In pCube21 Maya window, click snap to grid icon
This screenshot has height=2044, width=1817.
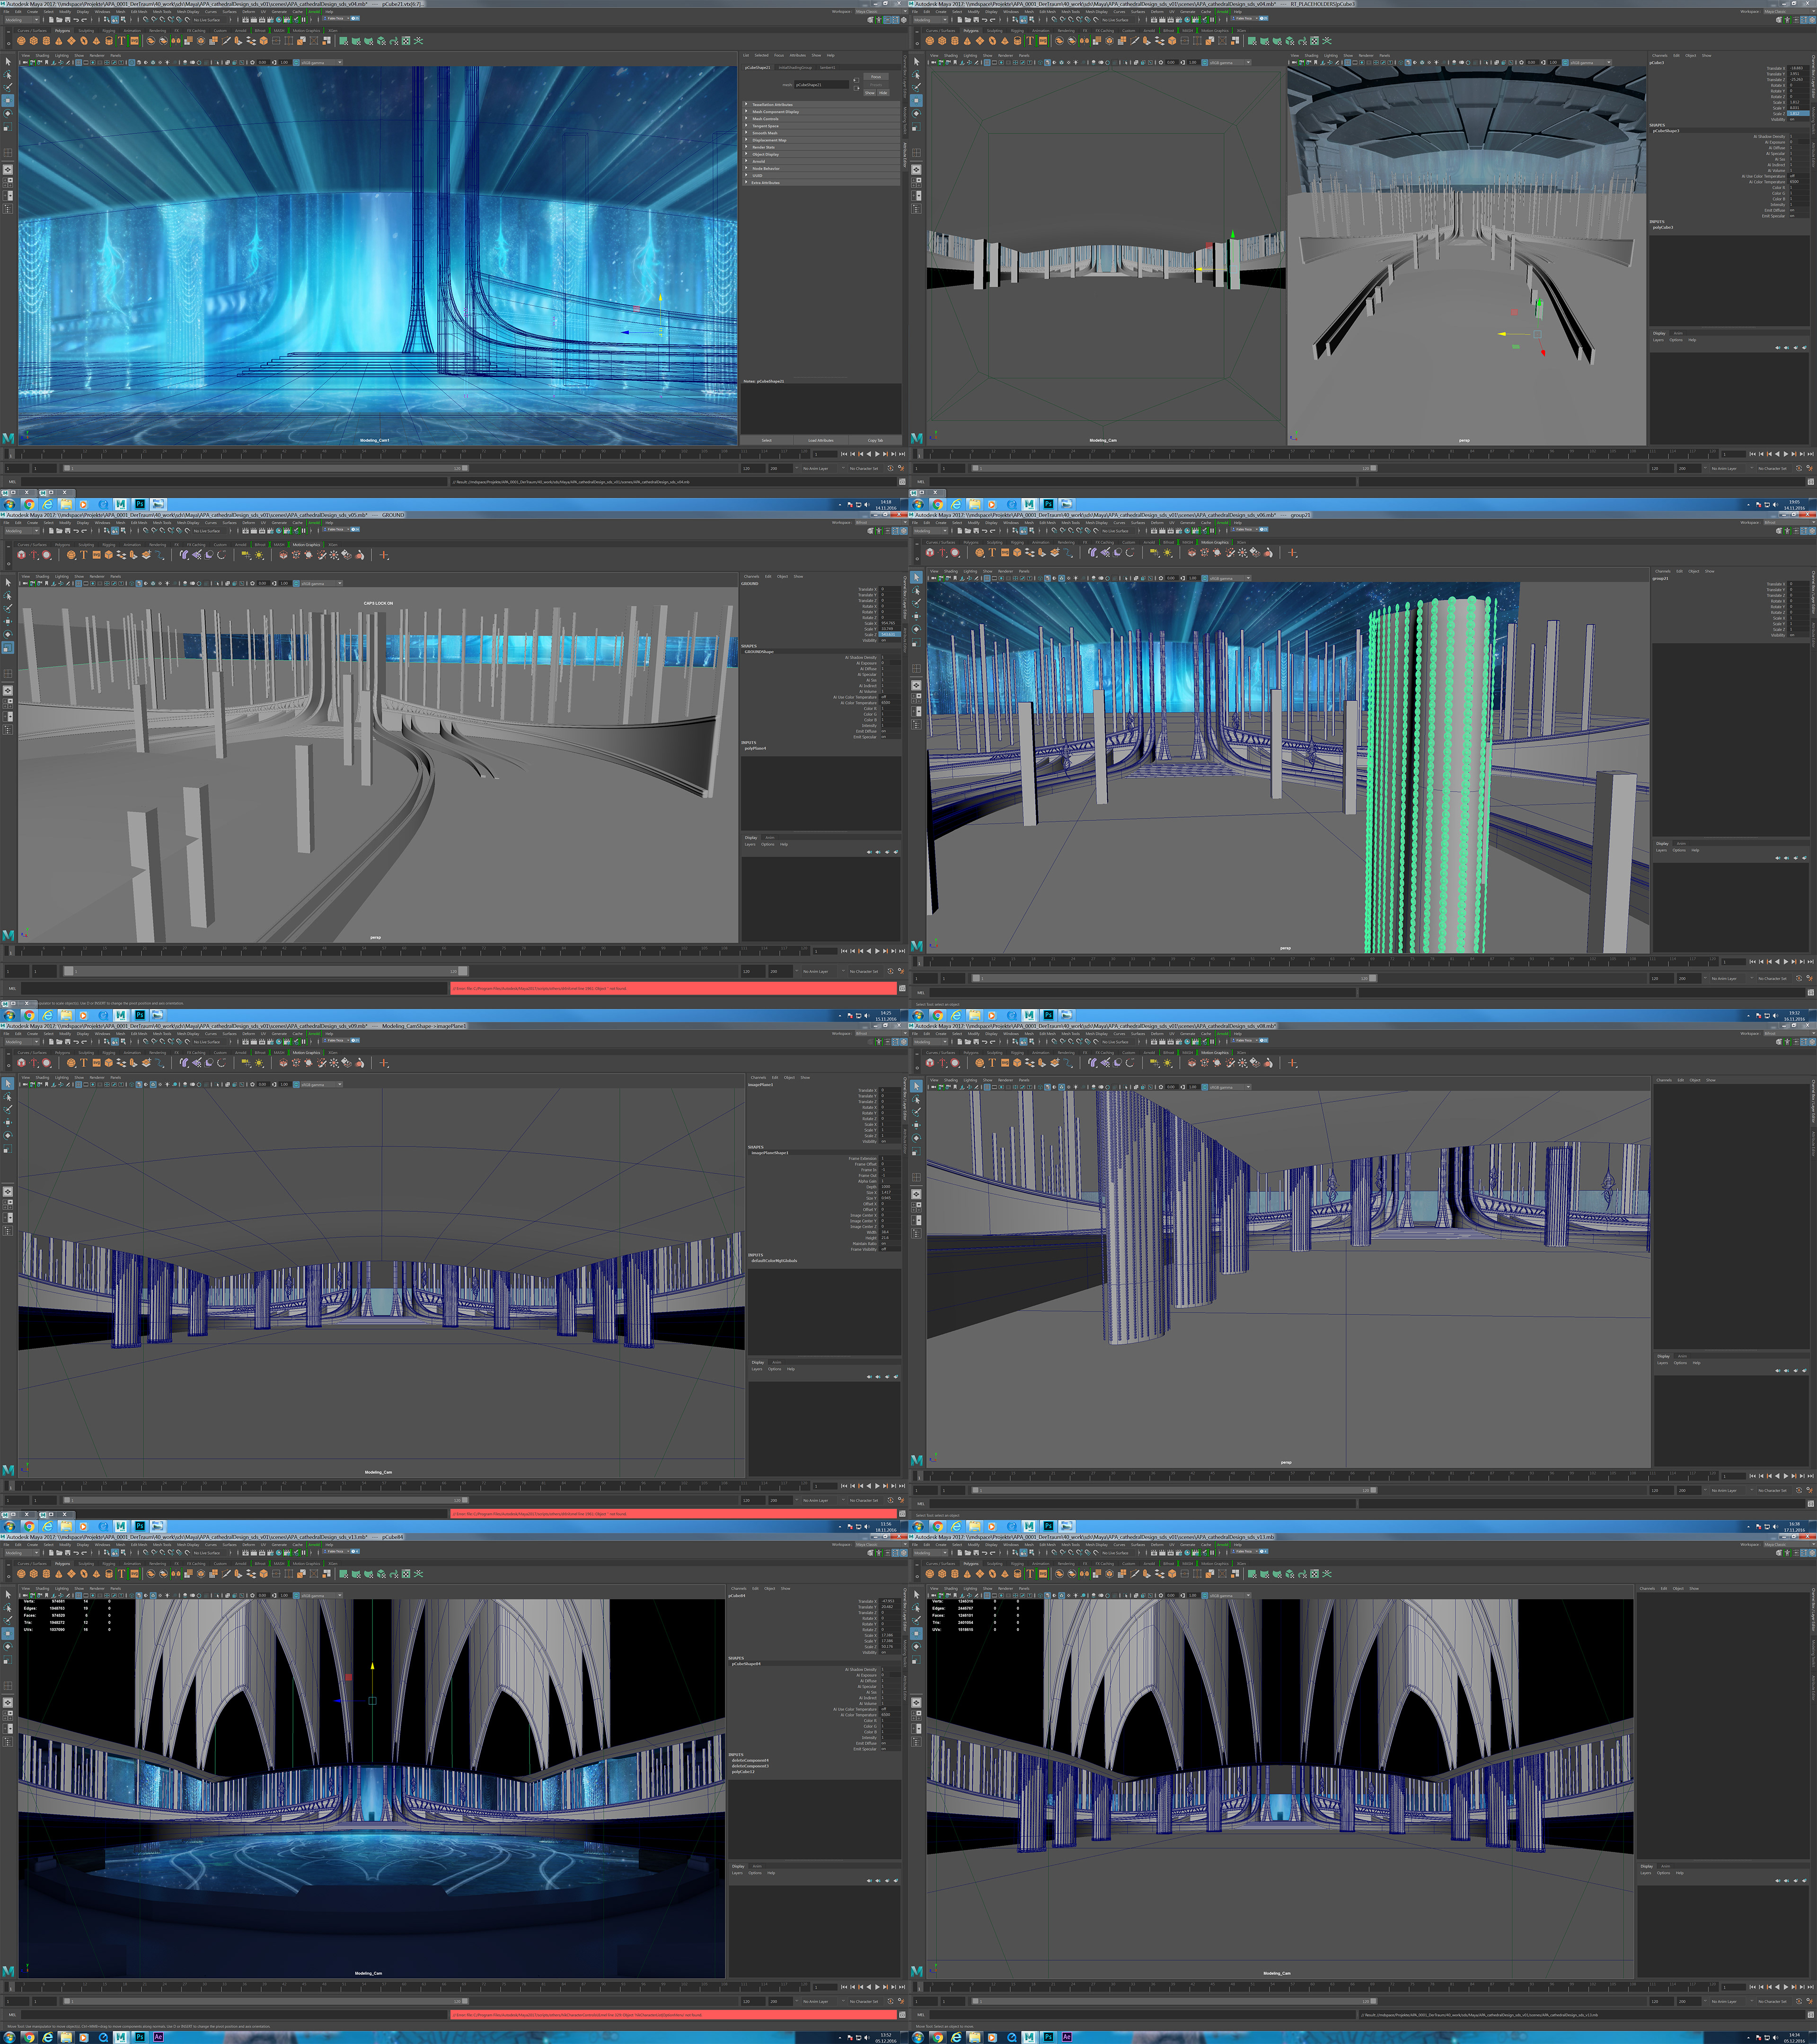pos(146,20)
